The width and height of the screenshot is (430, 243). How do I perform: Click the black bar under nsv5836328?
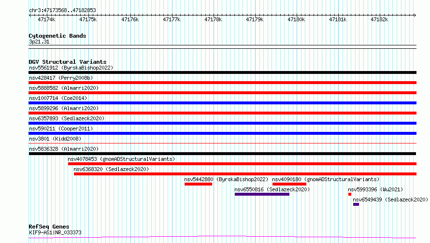(222, 154)
